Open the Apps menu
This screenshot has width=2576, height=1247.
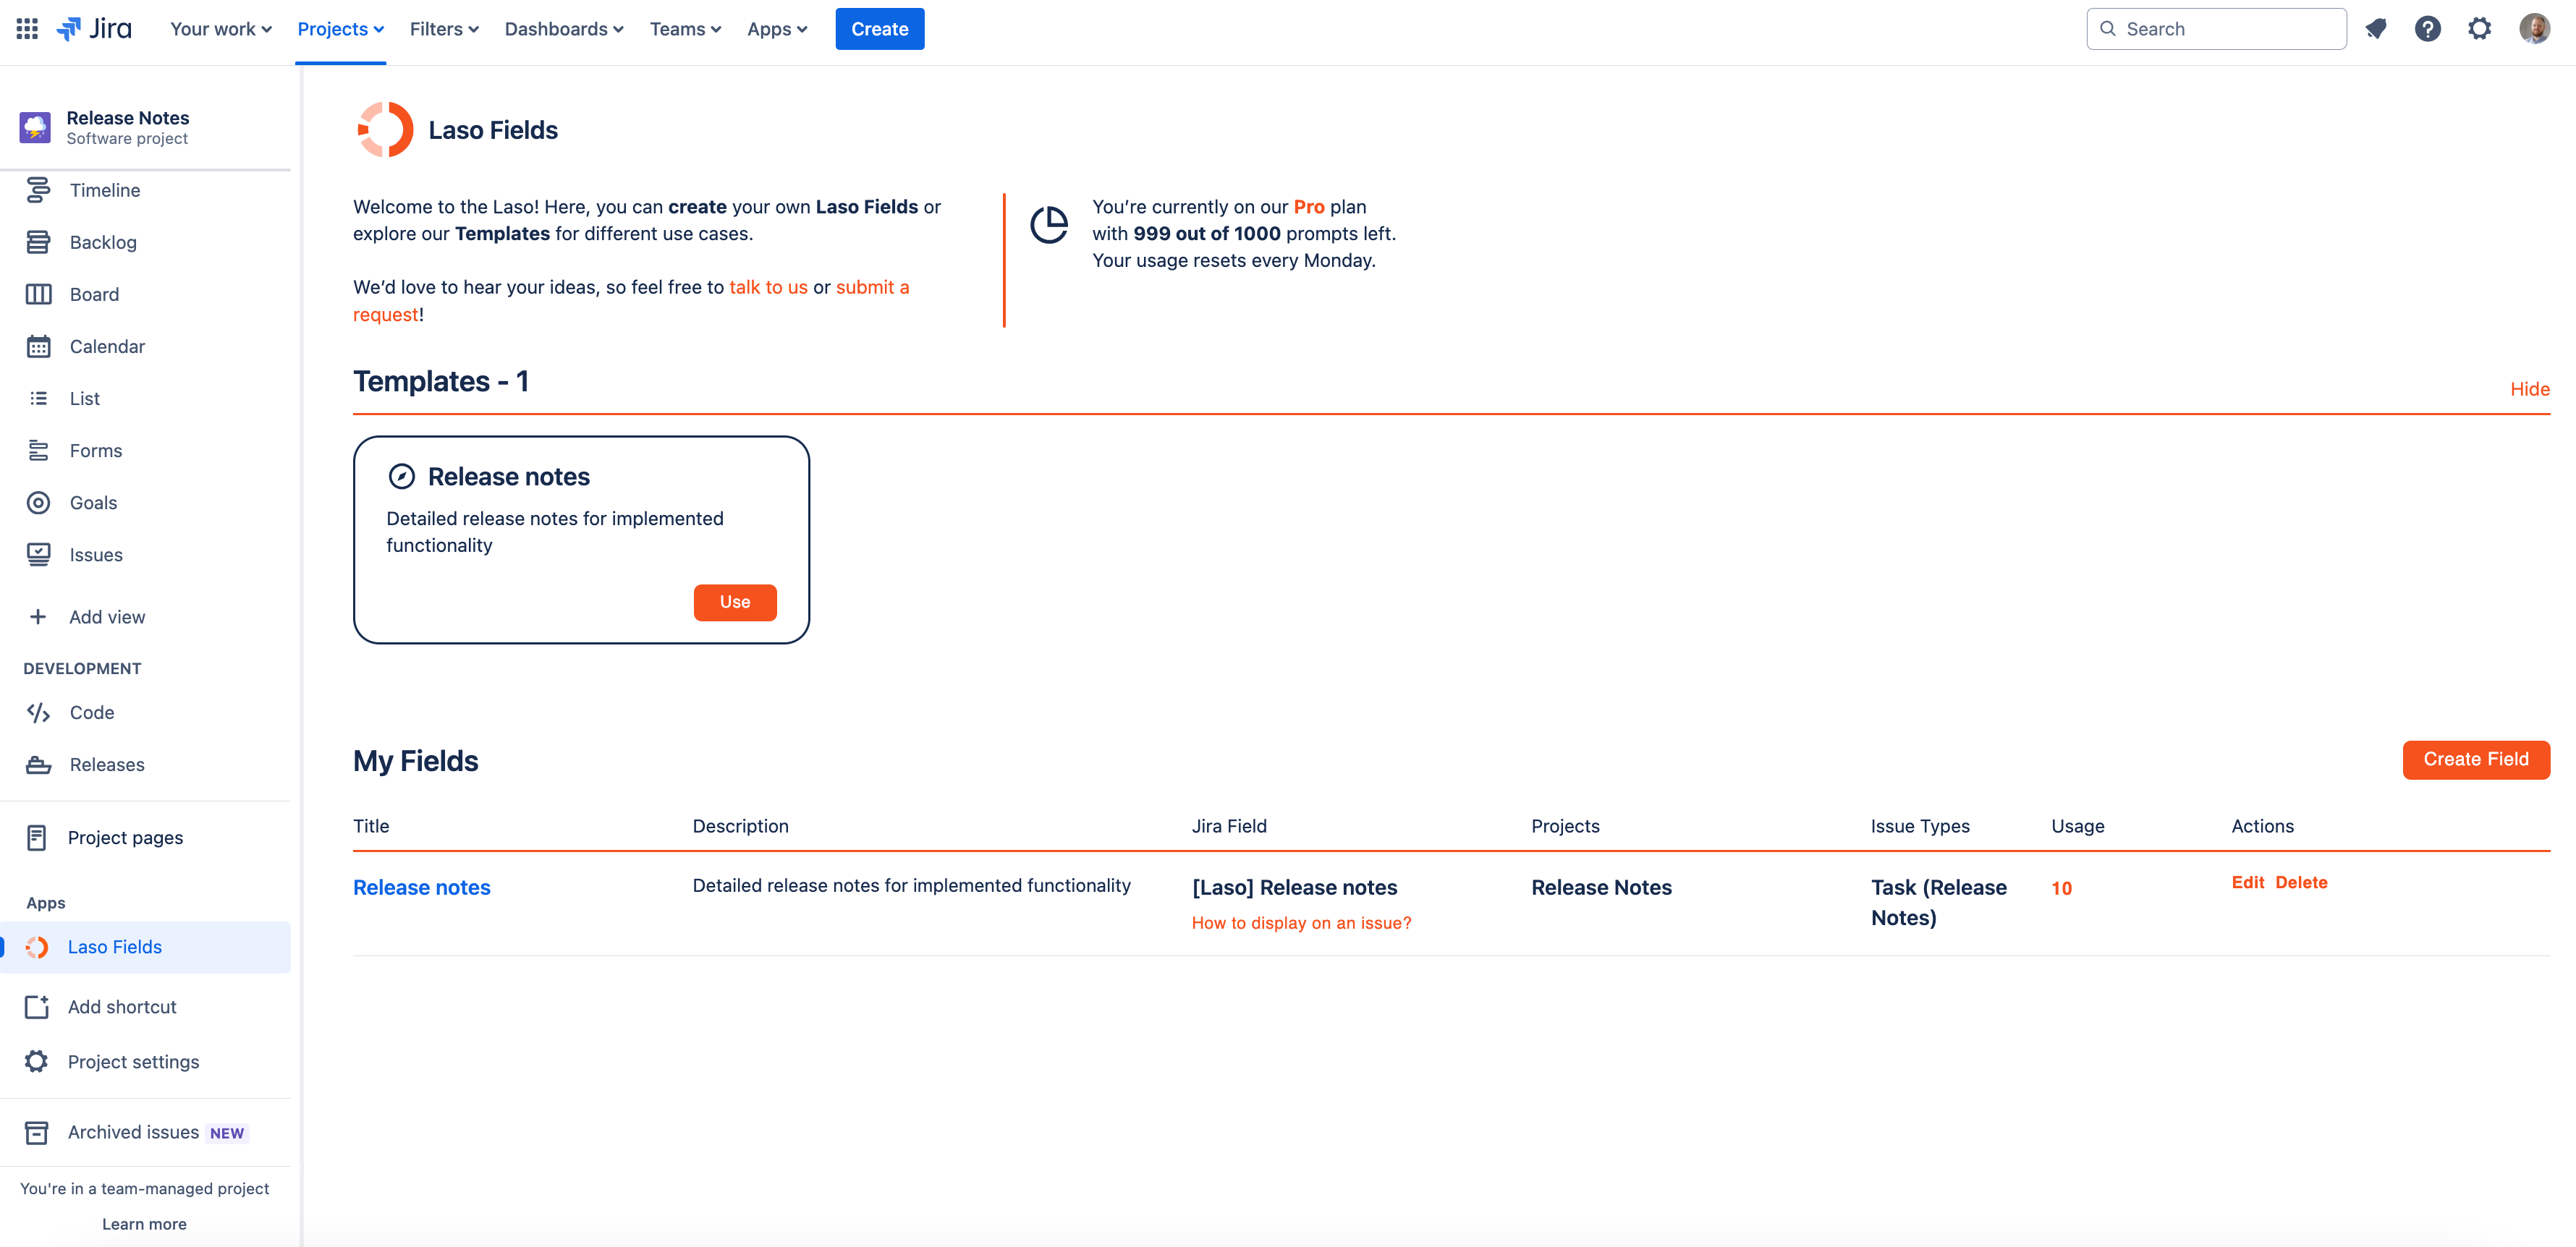776,29
